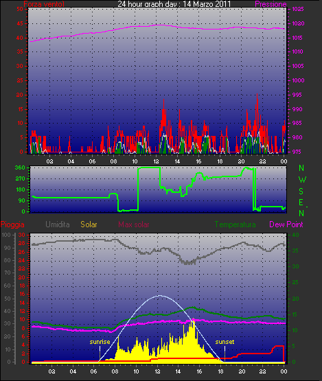Image resolution: width=322 pixels, height=381 pixels.
Task: Click the Forza vento axis title
Action: [x=44, y=4]
